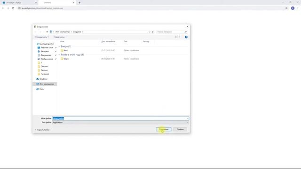
Task: Click the OneDrive cloud icon in the sidebar
Action: tap(38, 79)
